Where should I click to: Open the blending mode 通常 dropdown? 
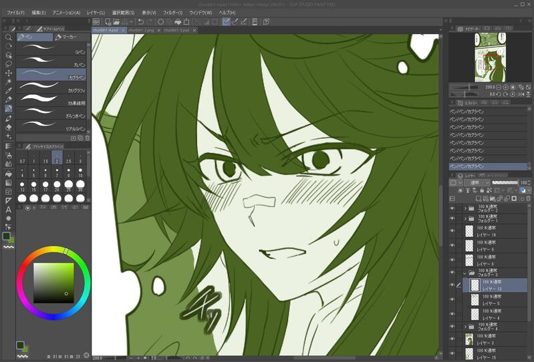477,183
